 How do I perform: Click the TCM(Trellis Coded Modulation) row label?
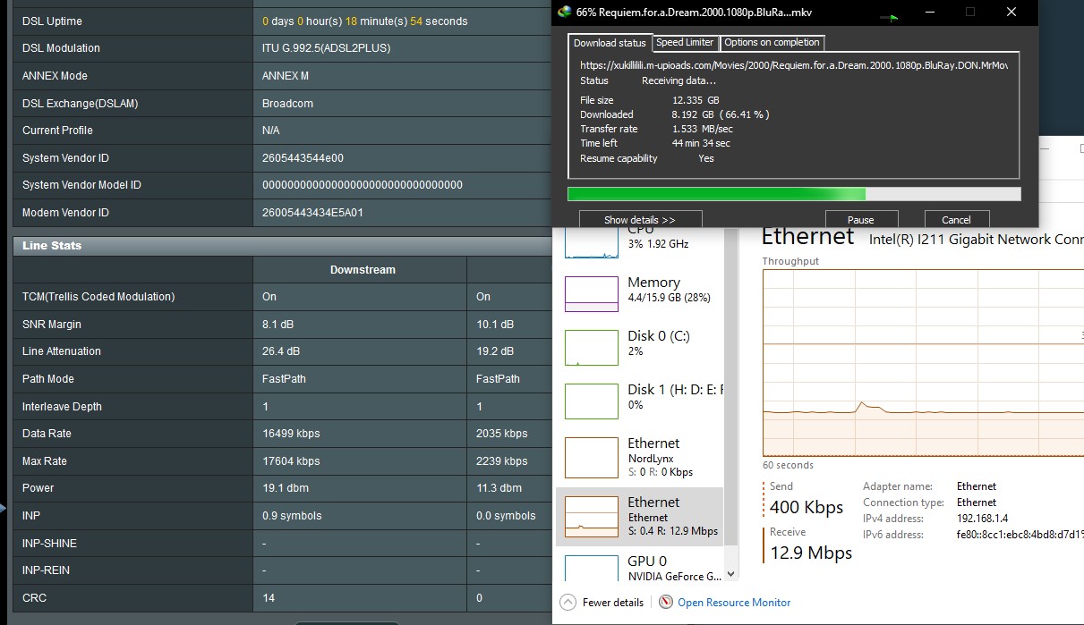point(98,297)
